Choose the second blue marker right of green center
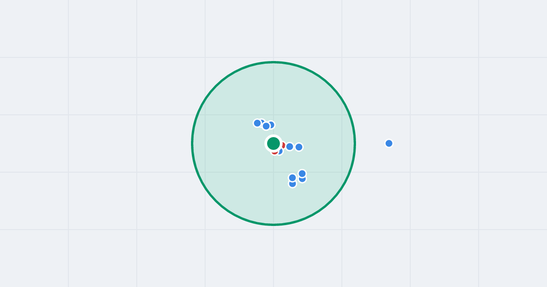 (x=299, y=147)
